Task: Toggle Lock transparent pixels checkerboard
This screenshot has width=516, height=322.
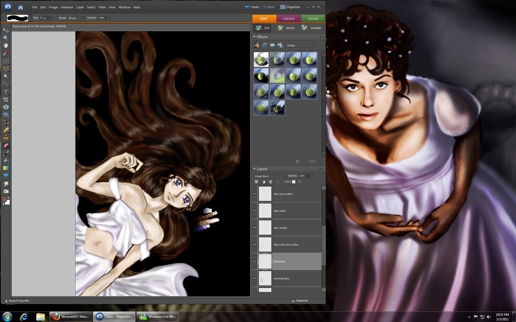Action: tap(294, 182)
